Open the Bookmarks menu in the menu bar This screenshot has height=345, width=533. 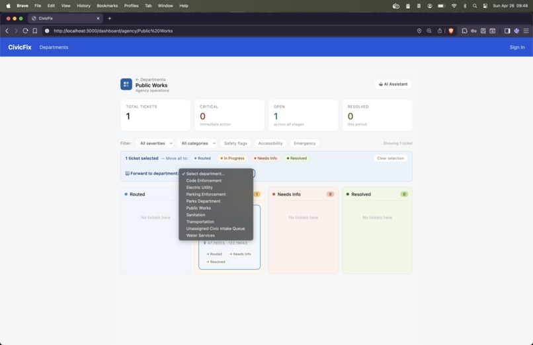click(107, 6)
